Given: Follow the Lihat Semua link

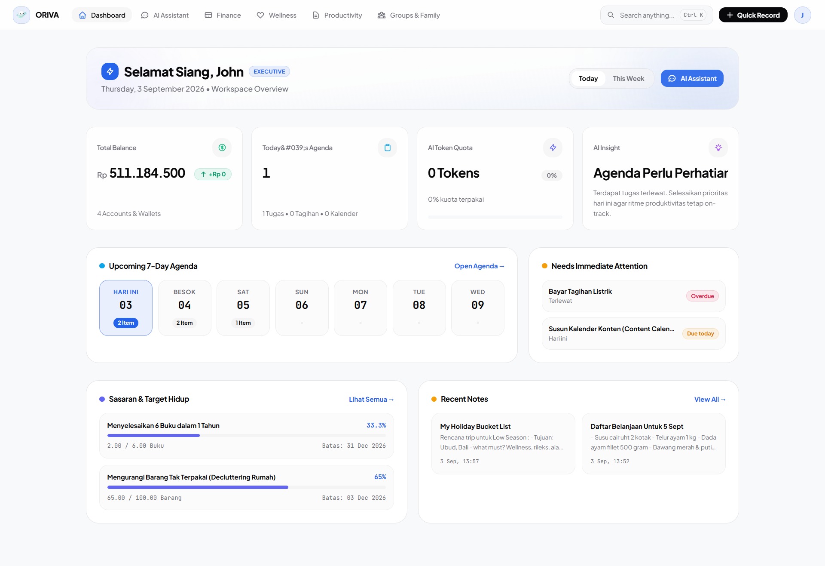Looking at the screenshot, I should 371,400.
